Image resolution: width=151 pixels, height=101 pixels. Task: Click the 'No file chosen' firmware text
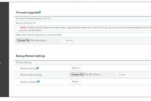(39, 40)
